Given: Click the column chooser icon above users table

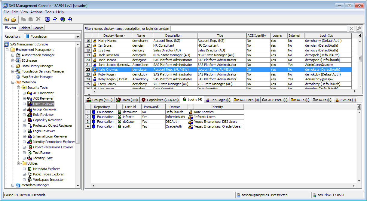Looking at the screenshot, I should point(360,36).
